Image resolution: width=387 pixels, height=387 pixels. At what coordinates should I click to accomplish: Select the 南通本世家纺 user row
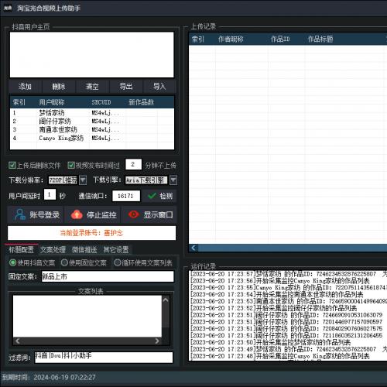click(x=92, y=129)
